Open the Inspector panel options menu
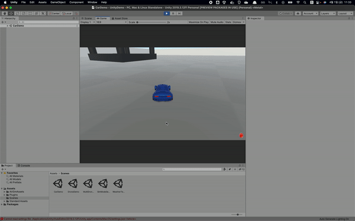This screenshot has height=221, width=355. [352, 18]
